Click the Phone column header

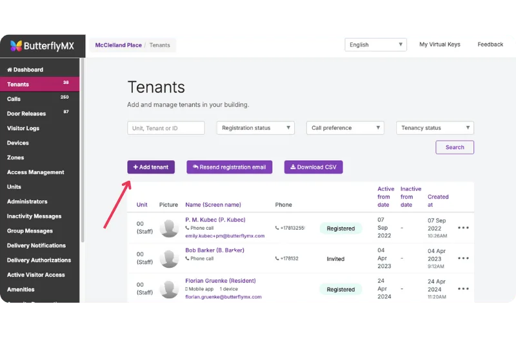click(x=283, y=205)
